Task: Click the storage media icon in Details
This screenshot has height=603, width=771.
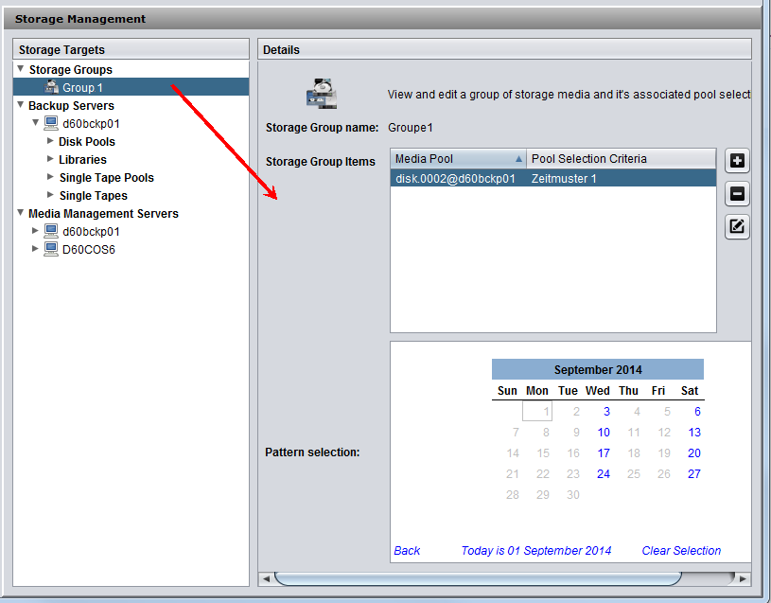Action: tap(322, 94)
